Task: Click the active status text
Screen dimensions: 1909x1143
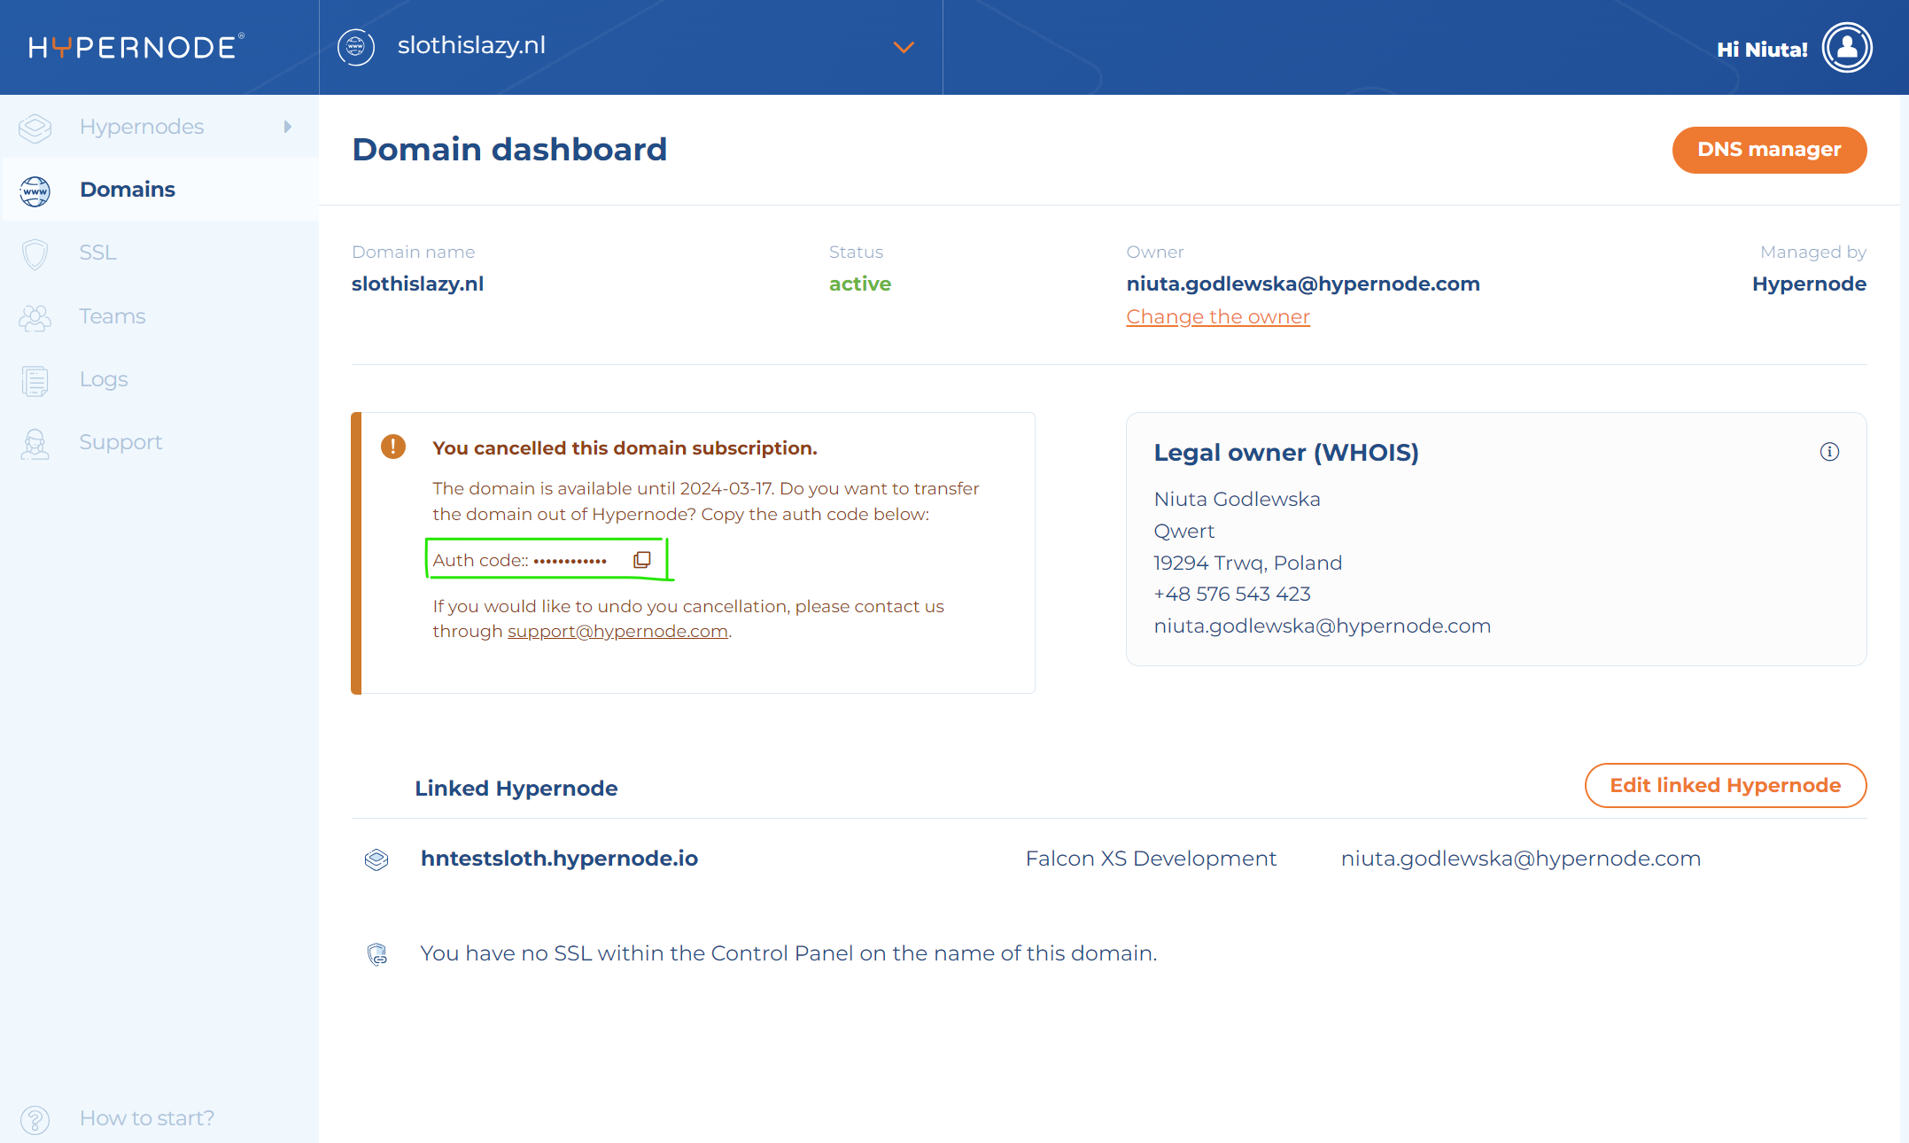Action: tap(860, 284)
